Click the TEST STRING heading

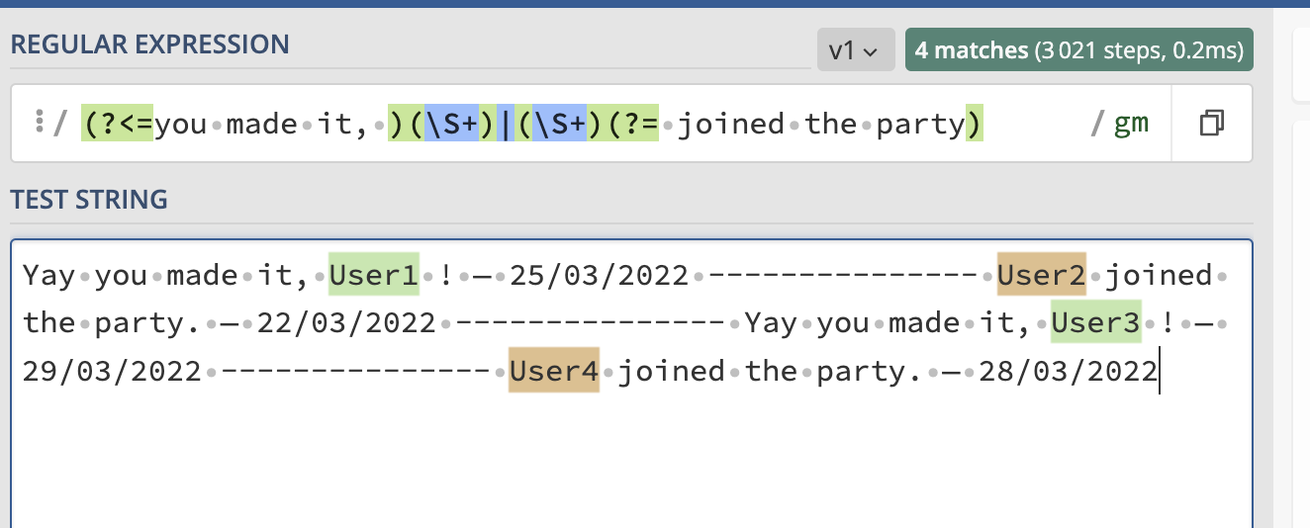(89, 200)
